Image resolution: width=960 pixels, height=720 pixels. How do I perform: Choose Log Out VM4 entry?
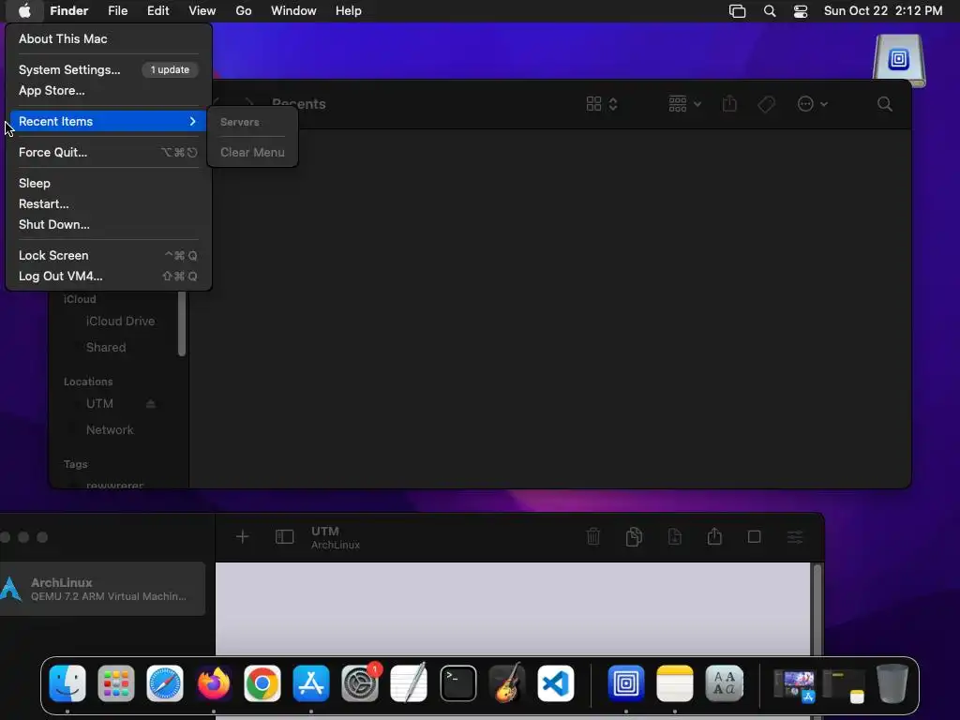(x=109, y=277)
